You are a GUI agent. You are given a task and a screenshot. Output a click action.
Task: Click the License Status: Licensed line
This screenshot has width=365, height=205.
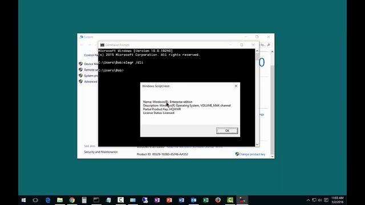(159, 113)
